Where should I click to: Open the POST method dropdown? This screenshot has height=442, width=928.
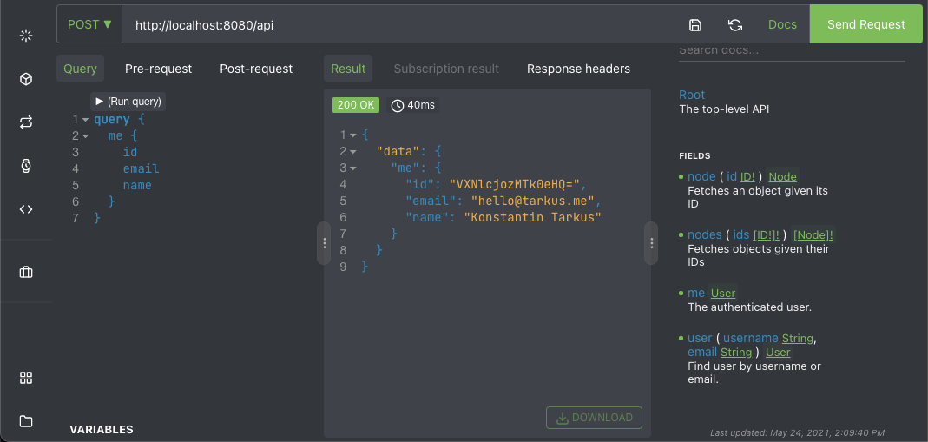89,24
